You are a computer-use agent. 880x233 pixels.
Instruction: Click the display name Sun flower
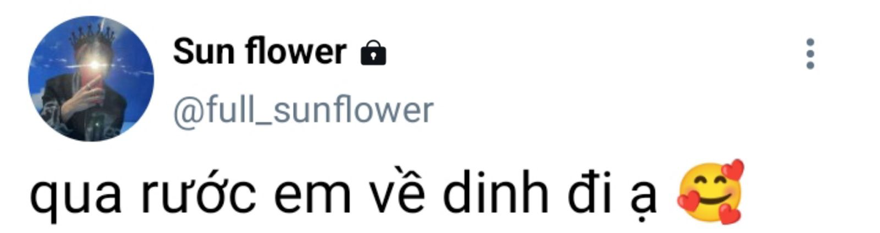click(x=260, y=51)
